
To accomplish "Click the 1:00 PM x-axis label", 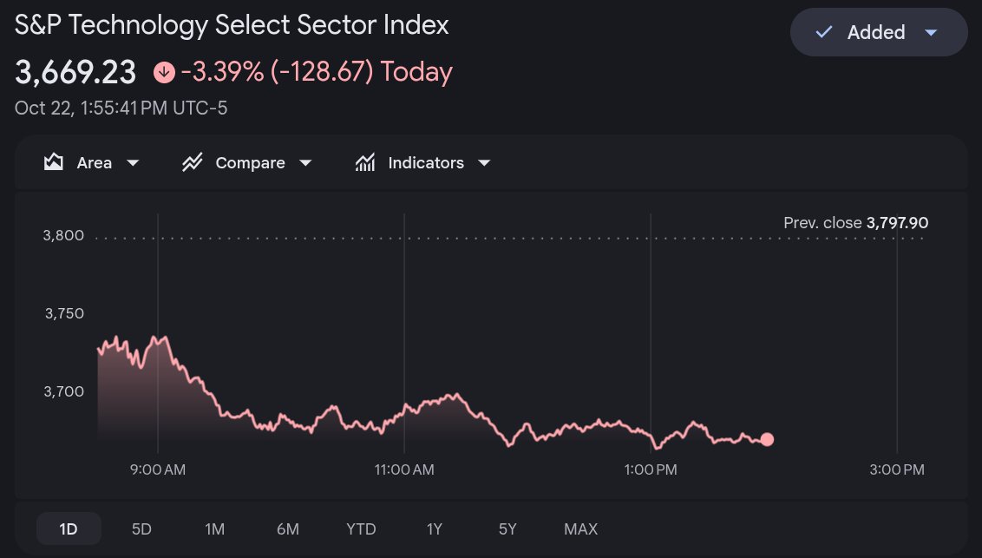I will tap(651, 469).
